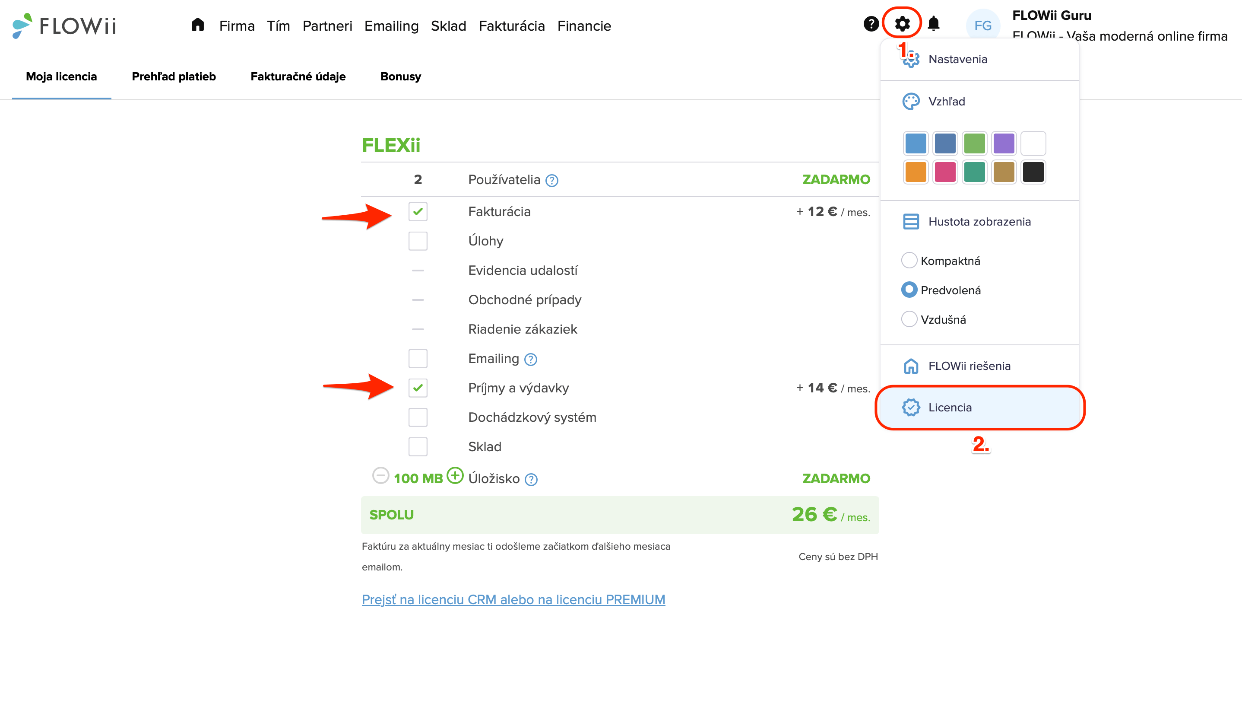Switch to Bonusy tab
The width and height of the screenshot is (1242, 707).
(401, 77)
